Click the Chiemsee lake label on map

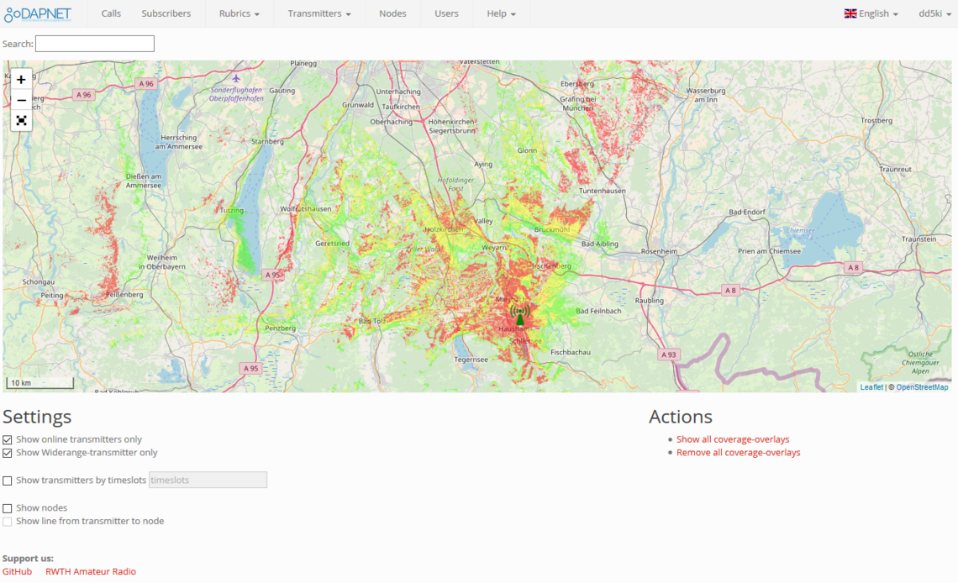800,231
